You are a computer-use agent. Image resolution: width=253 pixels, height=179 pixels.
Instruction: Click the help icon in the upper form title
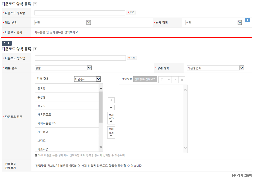pyautogui.click(x=35, y=4)
